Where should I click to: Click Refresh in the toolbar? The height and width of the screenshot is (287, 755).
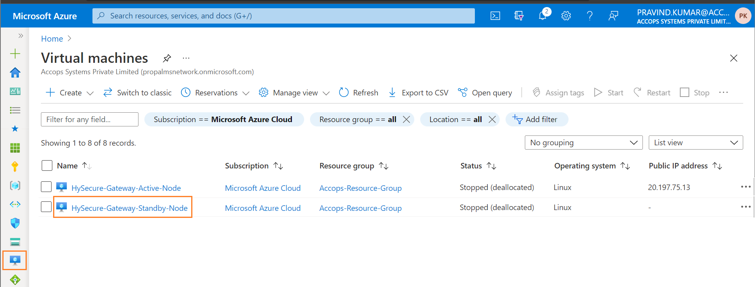[358, 93]
